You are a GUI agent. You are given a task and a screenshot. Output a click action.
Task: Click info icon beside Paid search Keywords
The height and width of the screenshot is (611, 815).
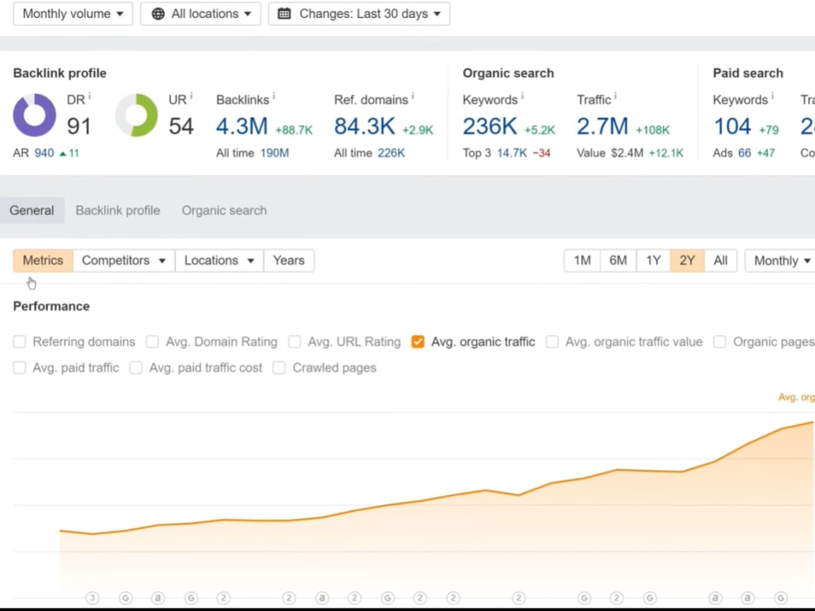click(x=773, y=95)
